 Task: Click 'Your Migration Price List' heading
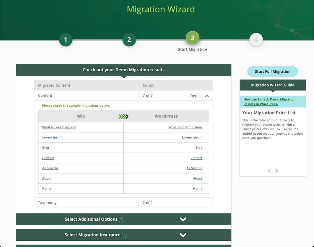click(x=269, y=113)
